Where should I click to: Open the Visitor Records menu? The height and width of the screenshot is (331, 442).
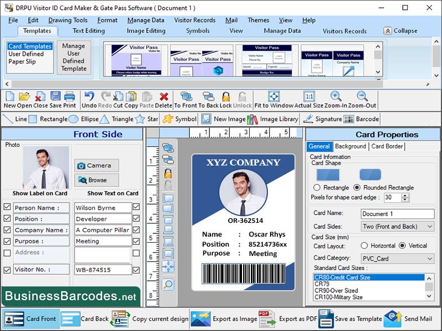(x=193, y=20)
